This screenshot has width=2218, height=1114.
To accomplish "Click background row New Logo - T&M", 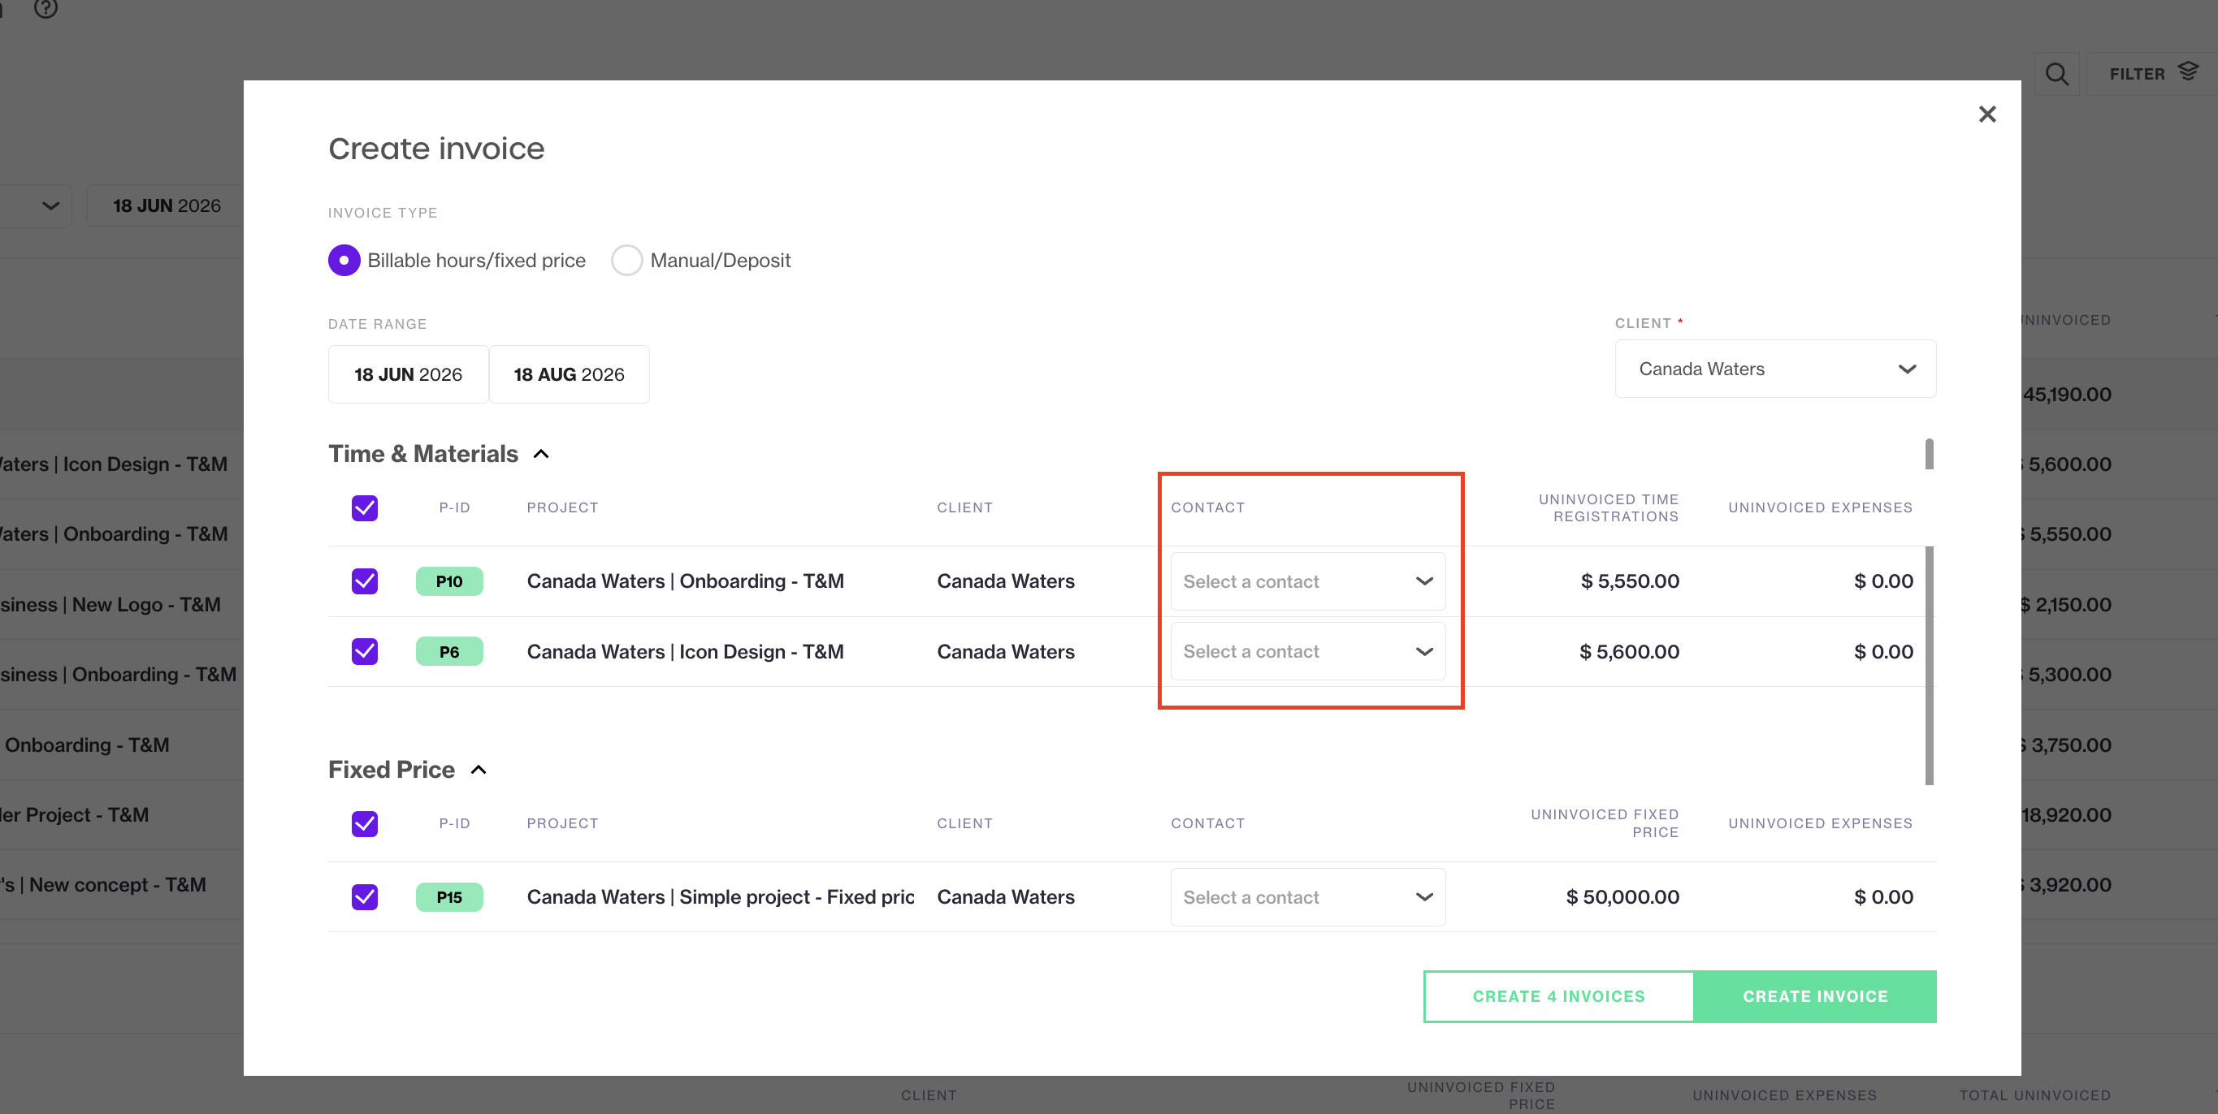I will tap(111, 605).
